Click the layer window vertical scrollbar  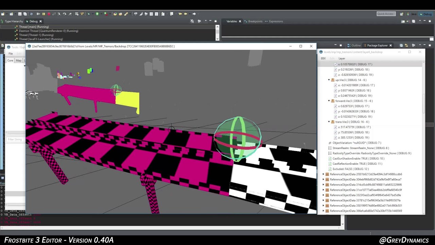[423, 104]
